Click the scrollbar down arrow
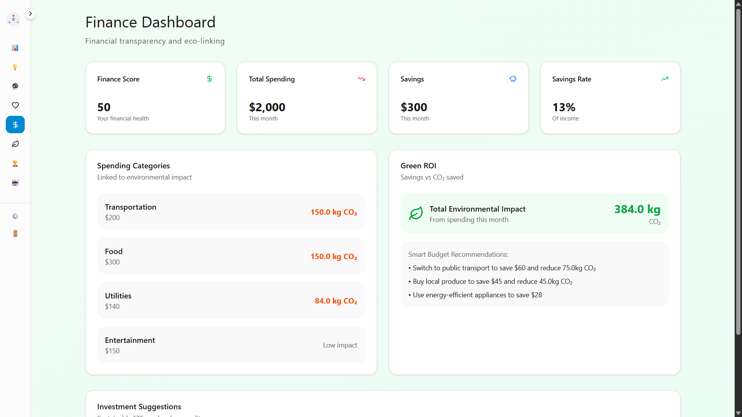 pos(738,413)
